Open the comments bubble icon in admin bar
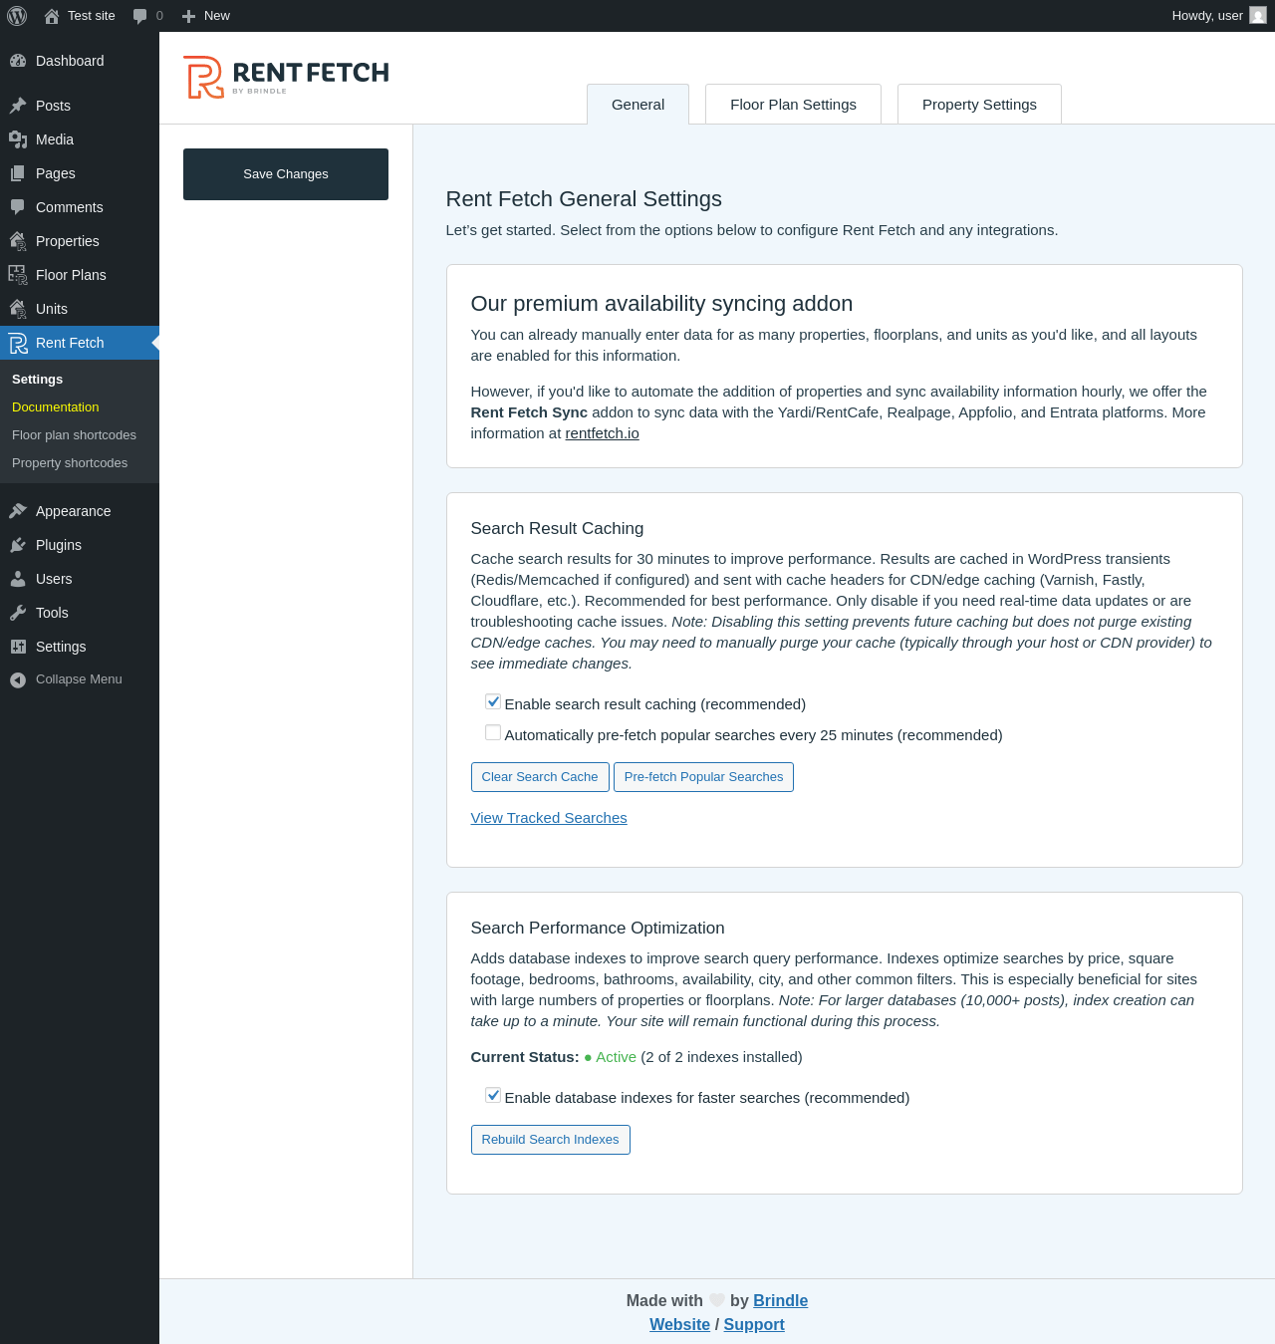 tap(139, 16)
